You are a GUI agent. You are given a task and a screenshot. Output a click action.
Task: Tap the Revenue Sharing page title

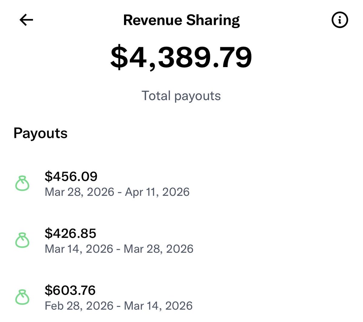181,20
